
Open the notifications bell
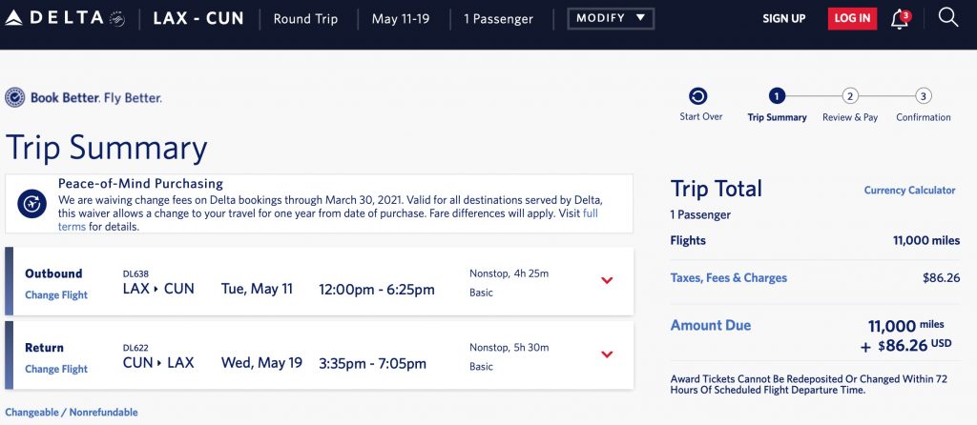899,19
